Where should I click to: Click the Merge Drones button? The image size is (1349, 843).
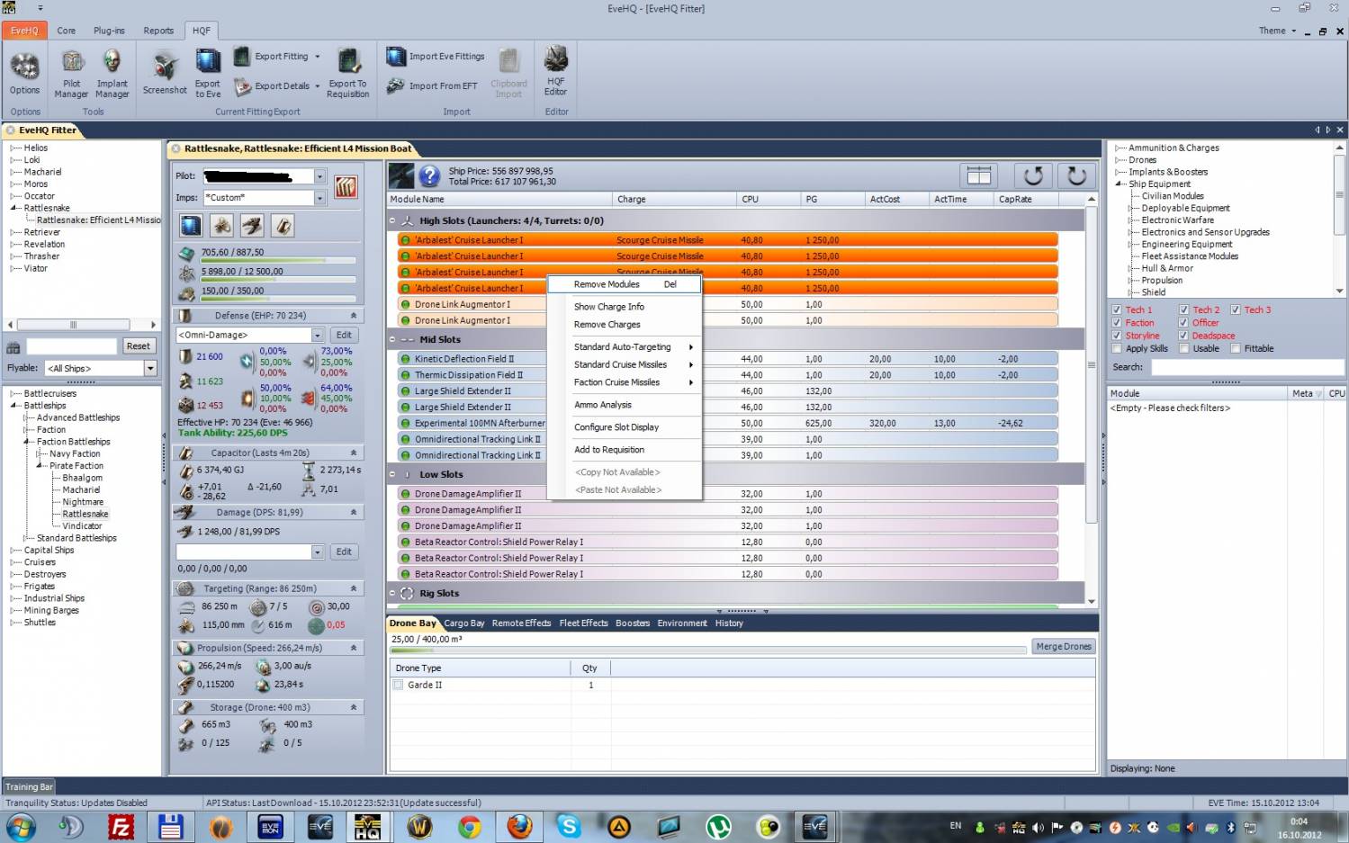(1064, 647)
